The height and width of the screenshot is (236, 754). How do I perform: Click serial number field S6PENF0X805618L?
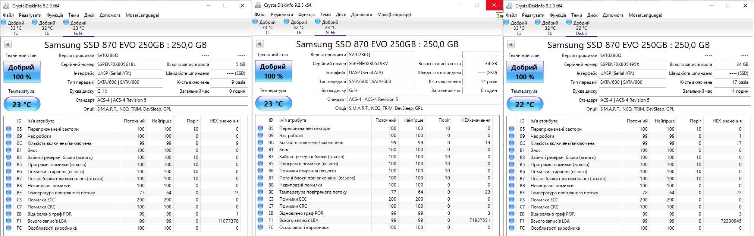129,64
